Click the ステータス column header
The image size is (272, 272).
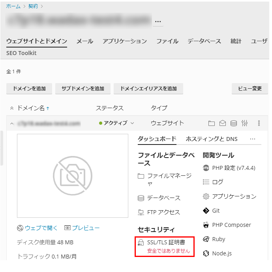[110, 108]
